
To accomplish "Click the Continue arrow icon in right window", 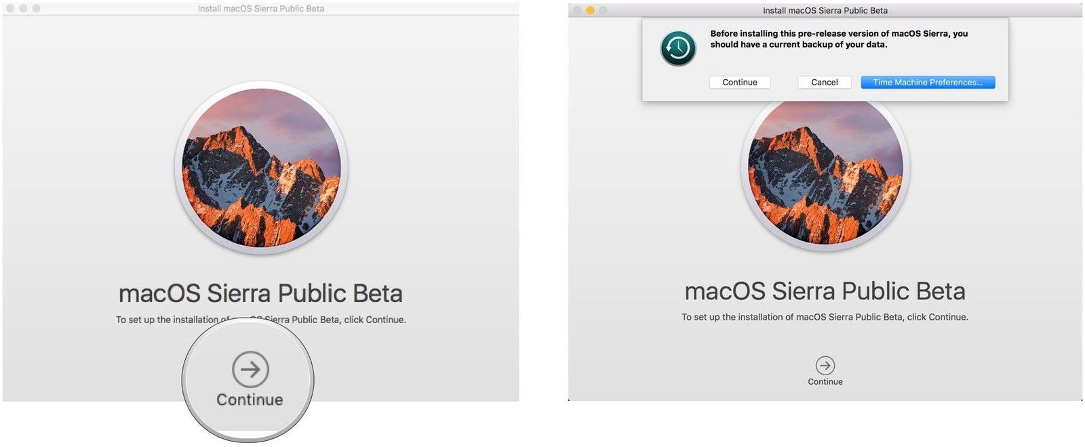I will pyautogui.click(x=825, y=366).
